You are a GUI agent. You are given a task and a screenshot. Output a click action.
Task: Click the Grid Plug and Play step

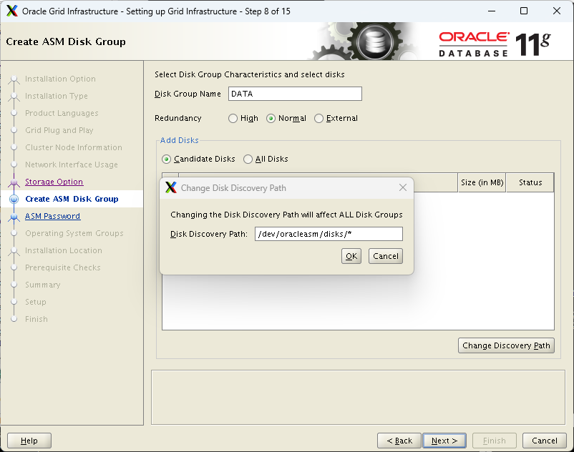point(59,130)
